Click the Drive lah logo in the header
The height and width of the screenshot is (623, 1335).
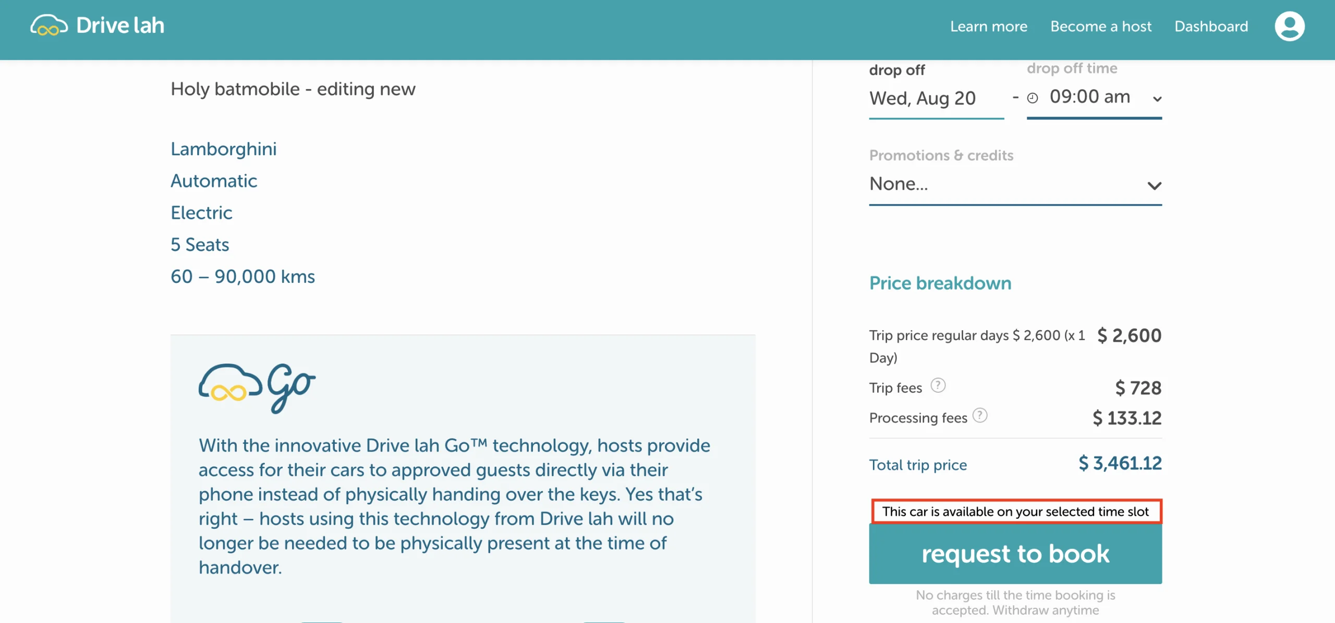(98, 24)
